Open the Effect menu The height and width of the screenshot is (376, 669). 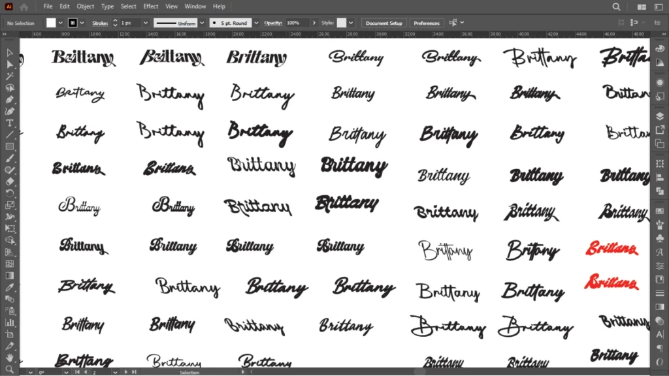point(151,7)
